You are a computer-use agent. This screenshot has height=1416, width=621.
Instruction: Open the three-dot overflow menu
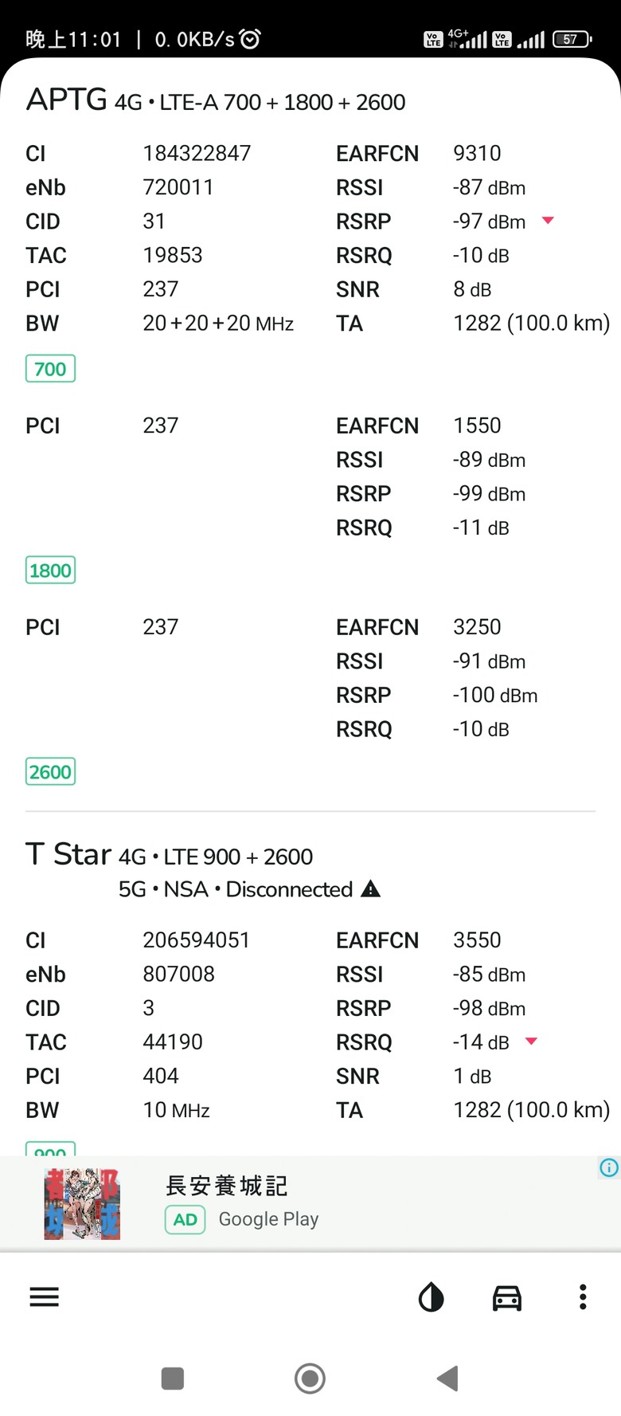[583, 1297]
